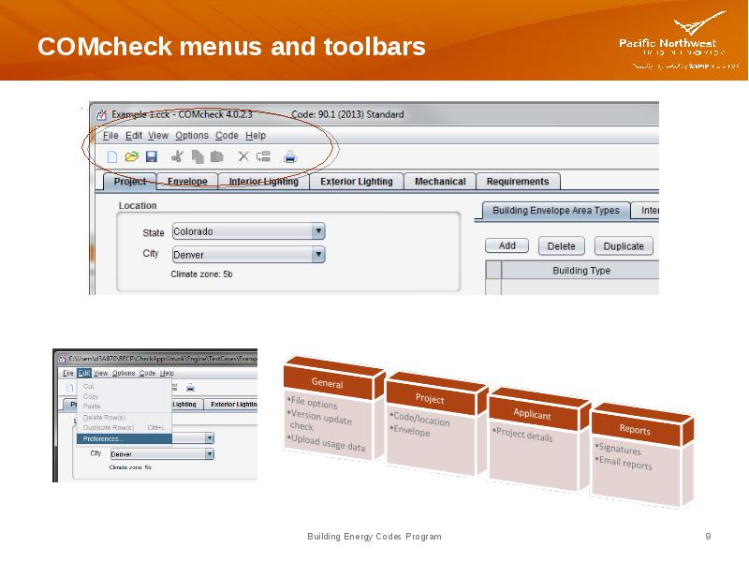Click the Delete button beside Add

pos(561,246)
